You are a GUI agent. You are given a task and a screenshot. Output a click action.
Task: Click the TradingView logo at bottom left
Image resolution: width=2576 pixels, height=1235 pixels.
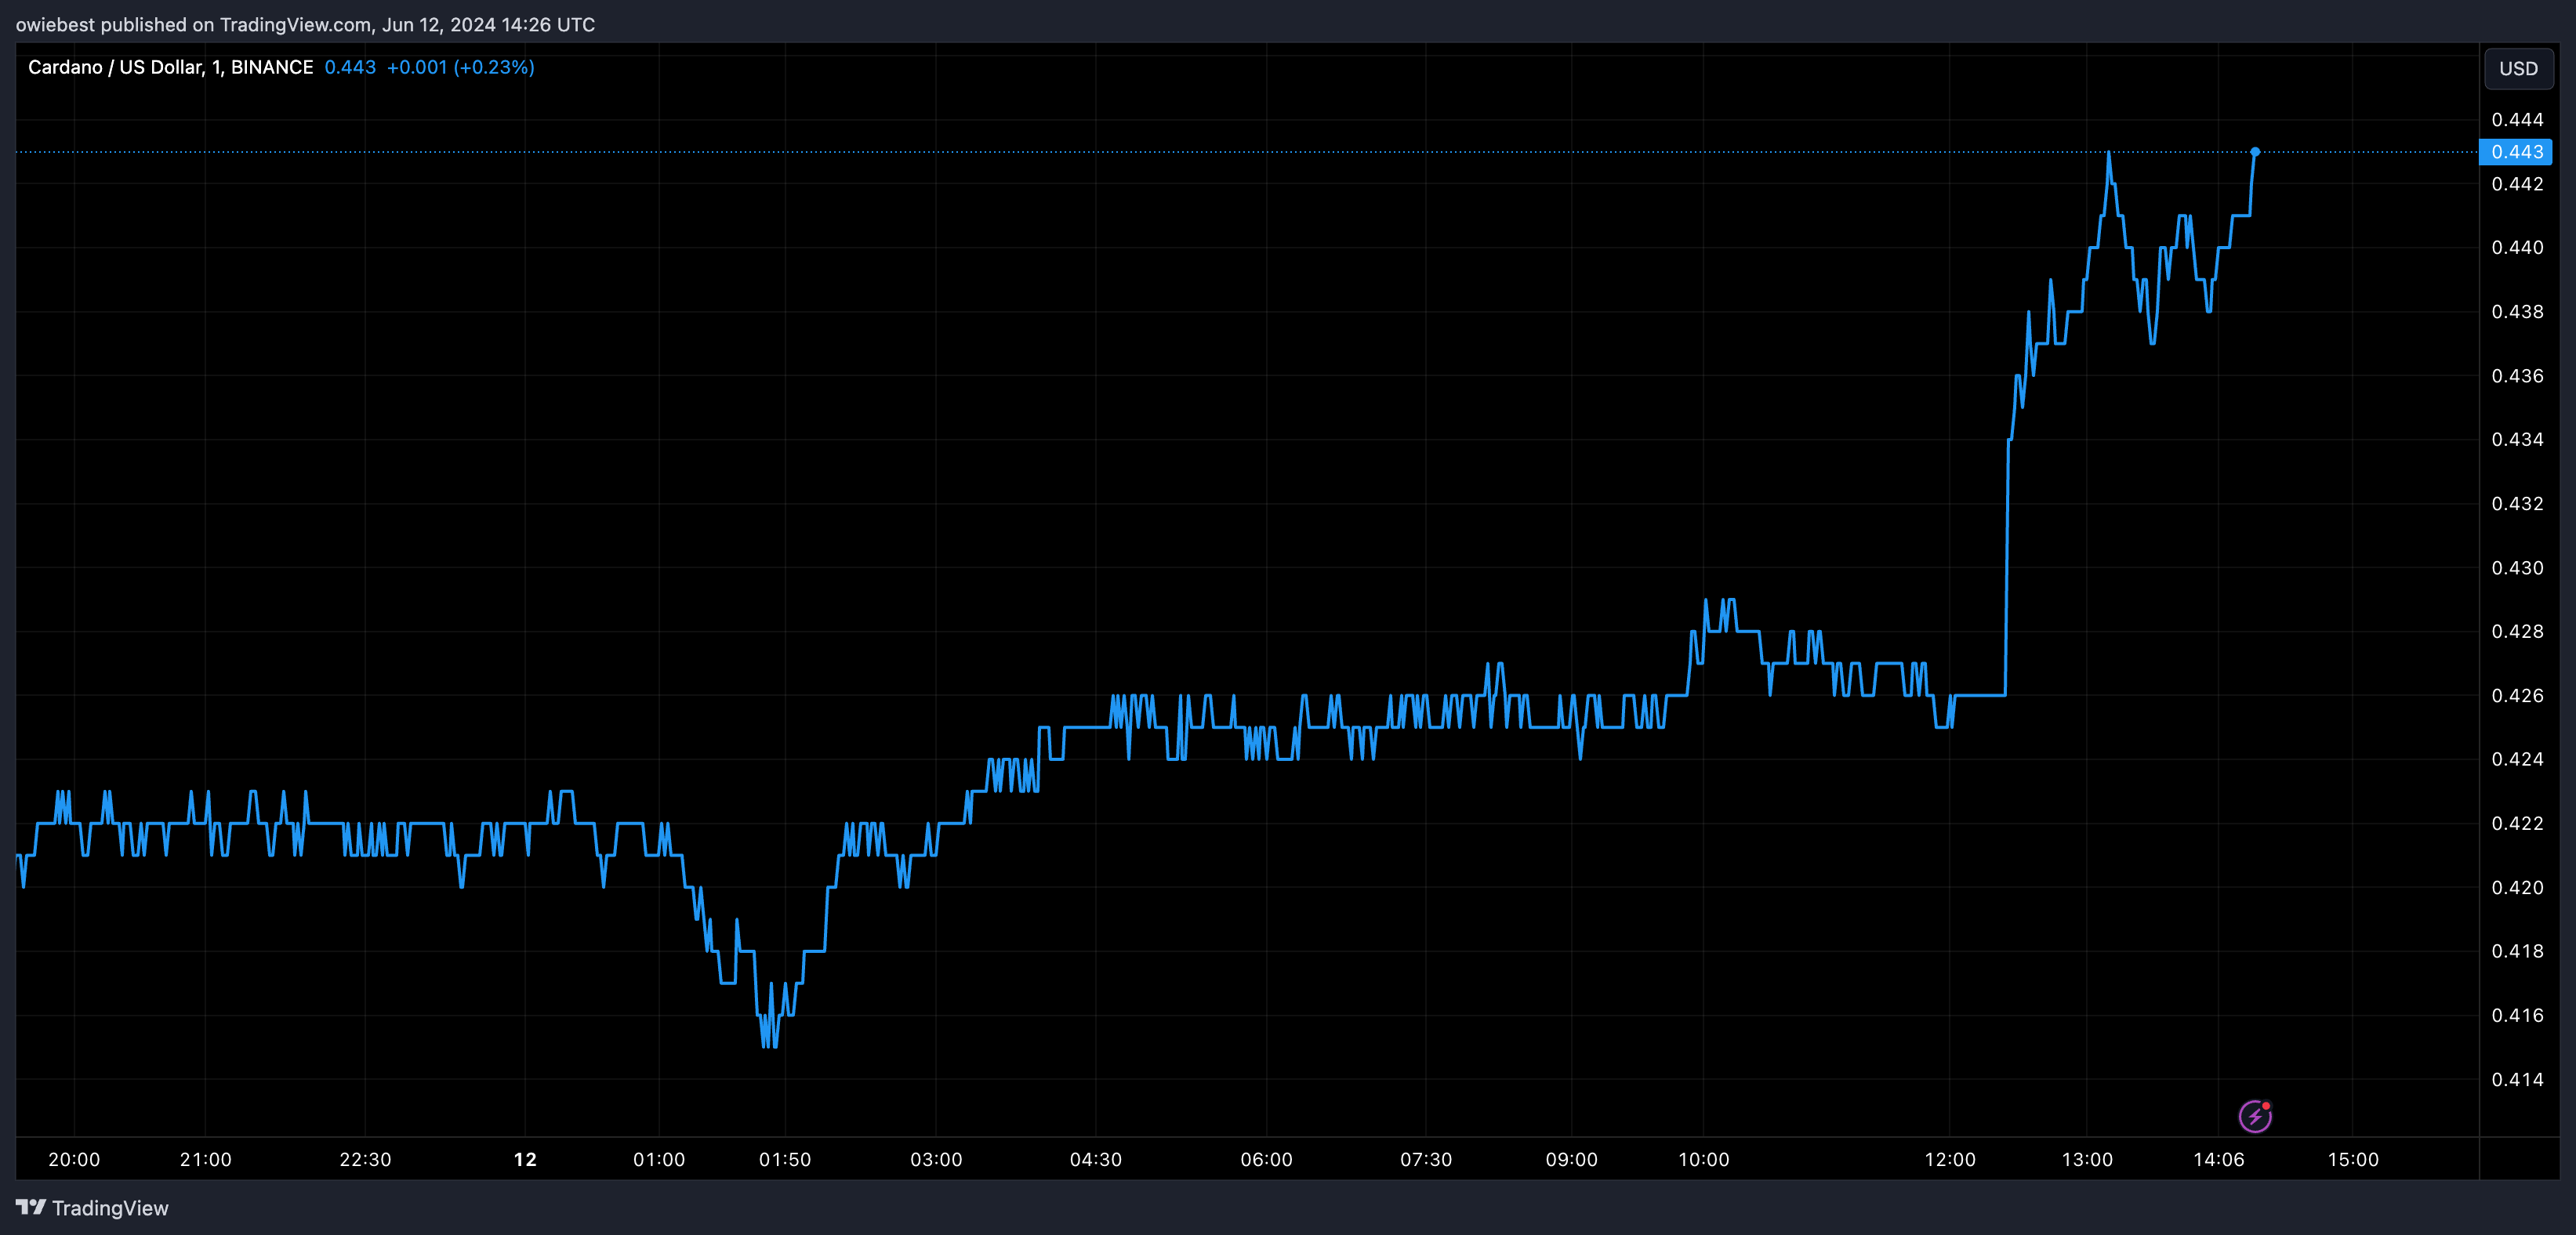click(92, 1208)
